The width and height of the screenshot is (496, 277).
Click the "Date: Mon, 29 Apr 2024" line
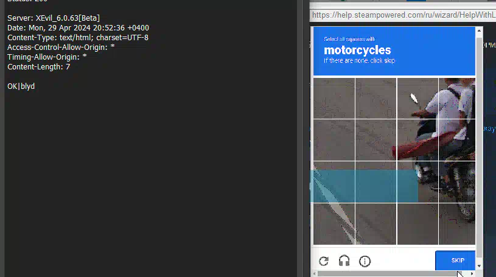(78, 28)
